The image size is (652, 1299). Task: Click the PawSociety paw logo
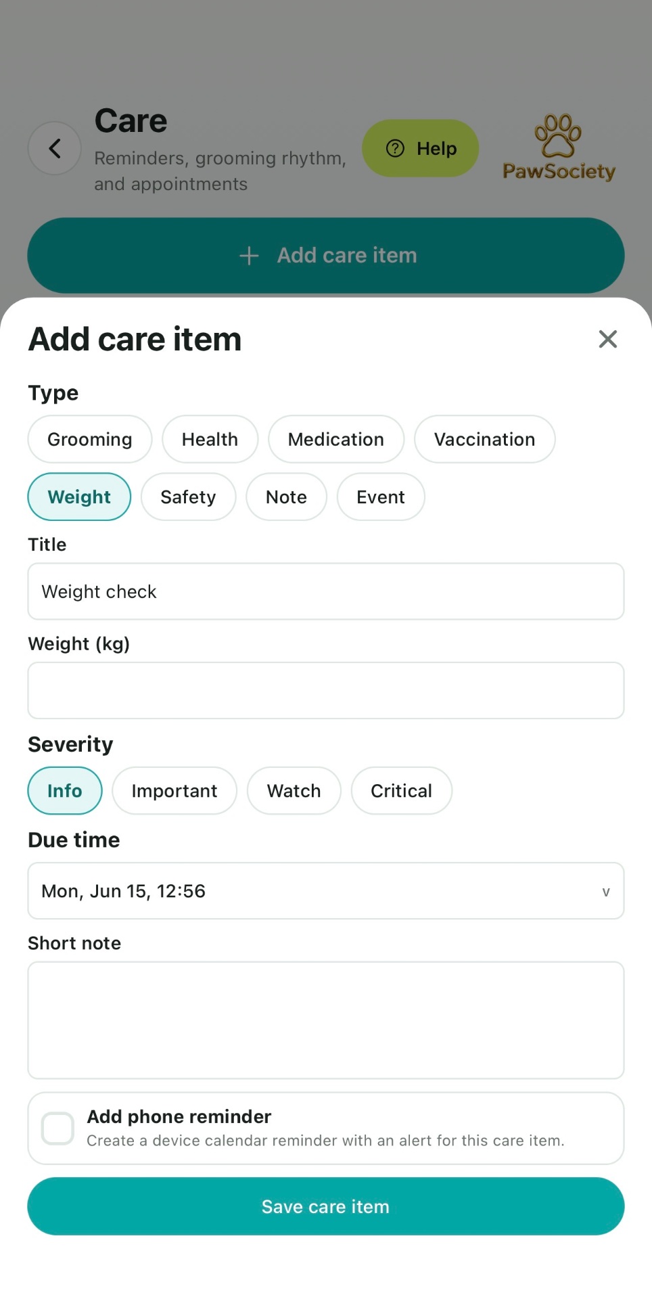pos(559,147)
